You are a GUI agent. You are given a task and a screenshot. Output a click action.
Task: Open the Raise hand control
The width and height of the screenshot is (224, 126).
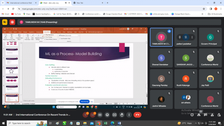(x=122, y=115)
